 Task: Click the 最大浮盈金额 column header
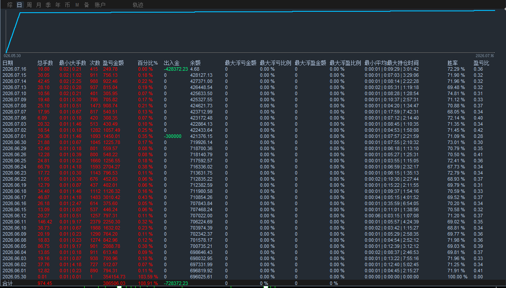pyautogui.click(x=311, y=63)
